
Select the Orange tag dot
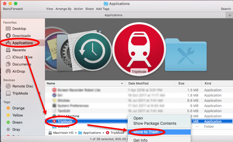point(8,108)
